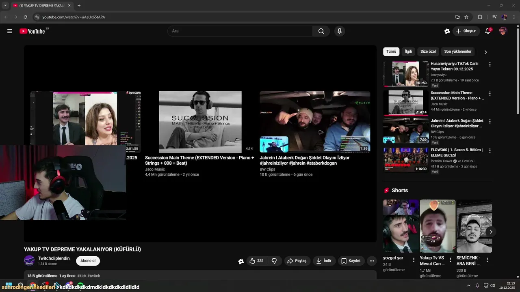Screen dimensions: 520x292
Task: Go back in browser history
Action: pyautogui.click(x=6, y=17)
